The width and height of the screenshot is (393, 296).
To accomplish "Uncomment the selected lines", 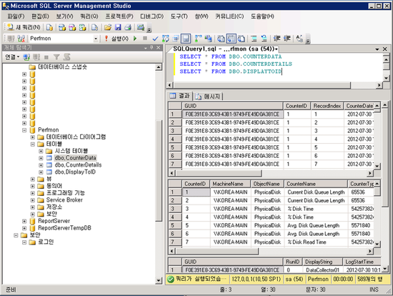I will 264,39.
